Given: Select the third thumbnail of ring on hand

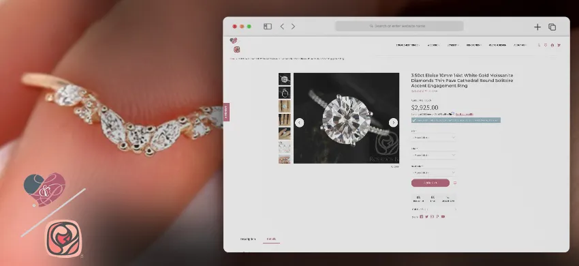Looking at the screenshot, I should [284, 106].
